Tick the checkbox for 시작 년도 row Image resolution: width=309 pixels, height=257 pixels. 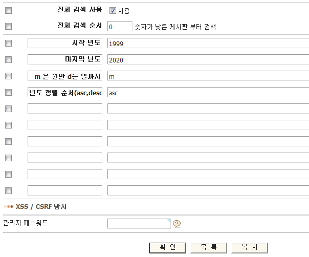coord(8,44)
